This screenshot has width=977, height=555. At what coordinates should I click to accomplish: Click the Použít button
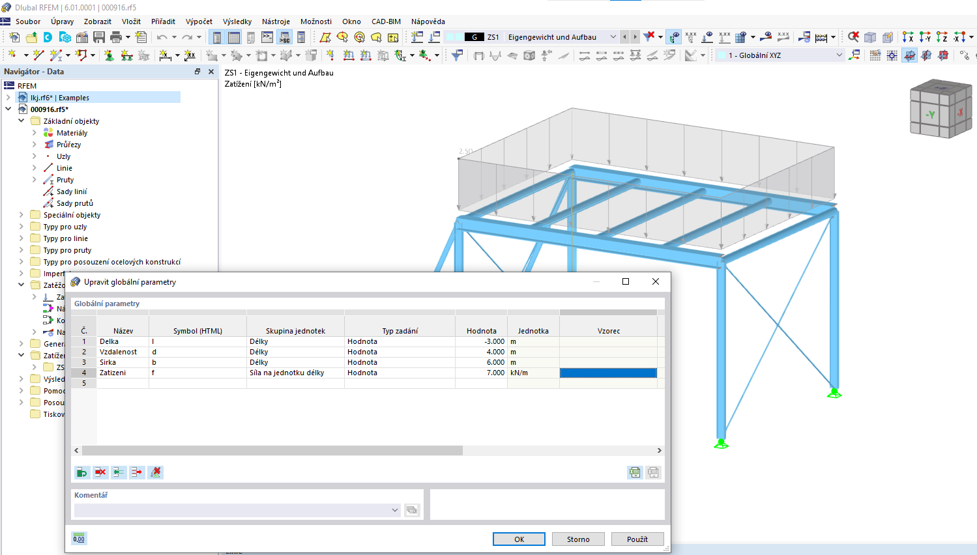[x=637, y=539]
